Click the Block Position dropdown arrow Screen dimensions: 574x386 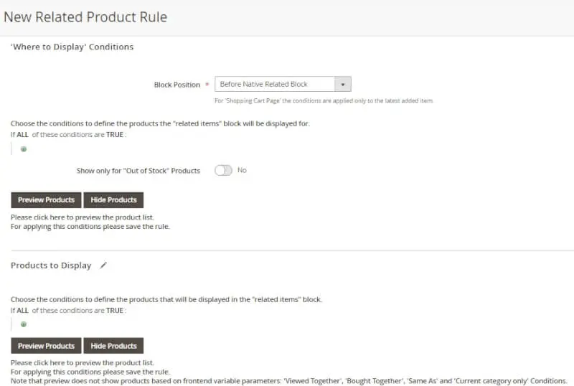(343, 84)
